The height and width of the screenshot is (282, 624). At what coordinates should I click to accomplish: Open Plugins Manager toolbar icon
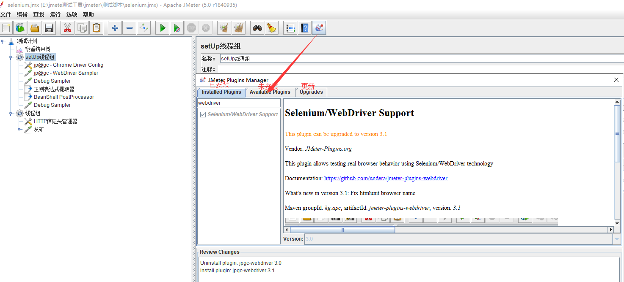319,28
